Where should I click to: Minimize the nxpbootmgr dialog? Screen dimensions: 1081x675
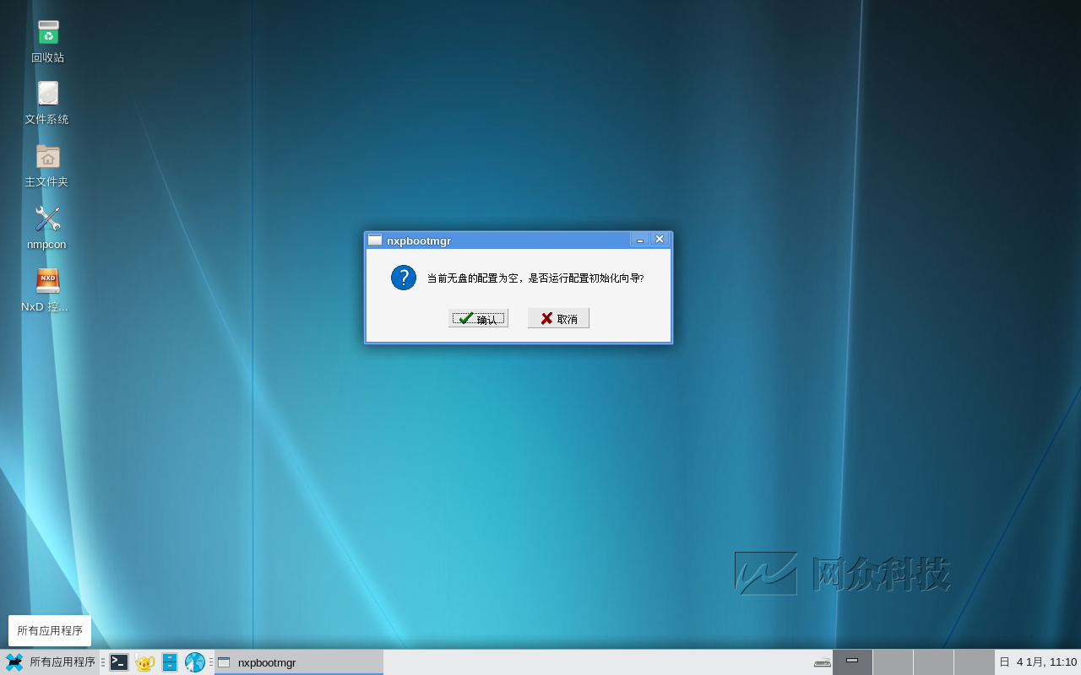point(639,240)
